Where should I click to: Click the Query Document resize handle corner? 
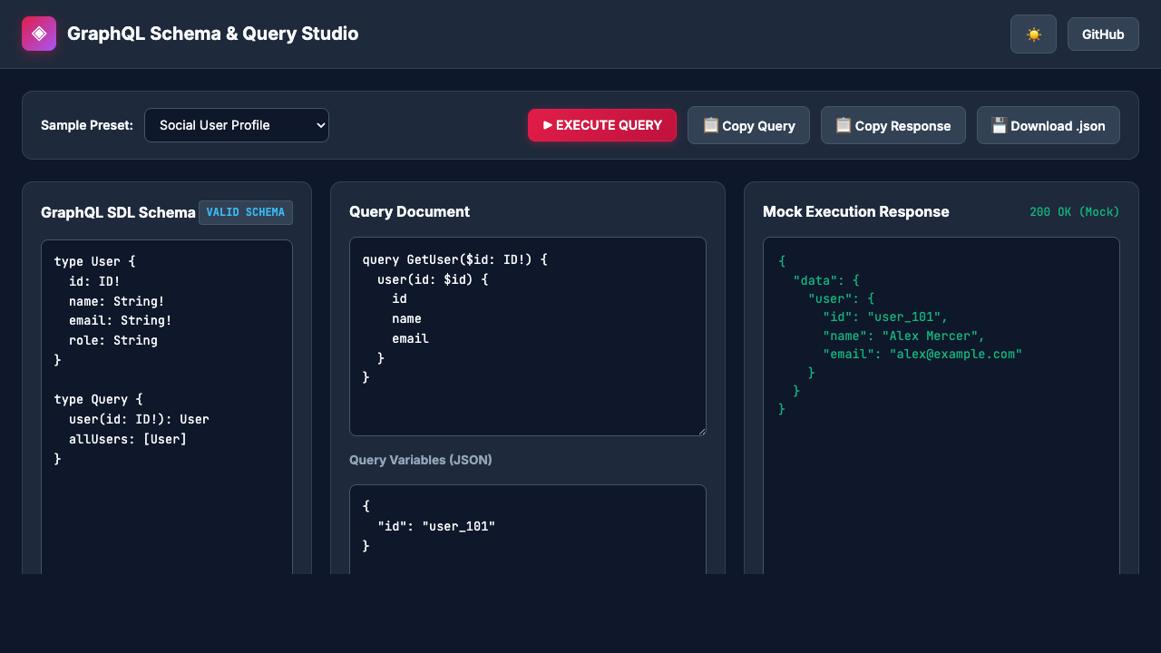700,430
